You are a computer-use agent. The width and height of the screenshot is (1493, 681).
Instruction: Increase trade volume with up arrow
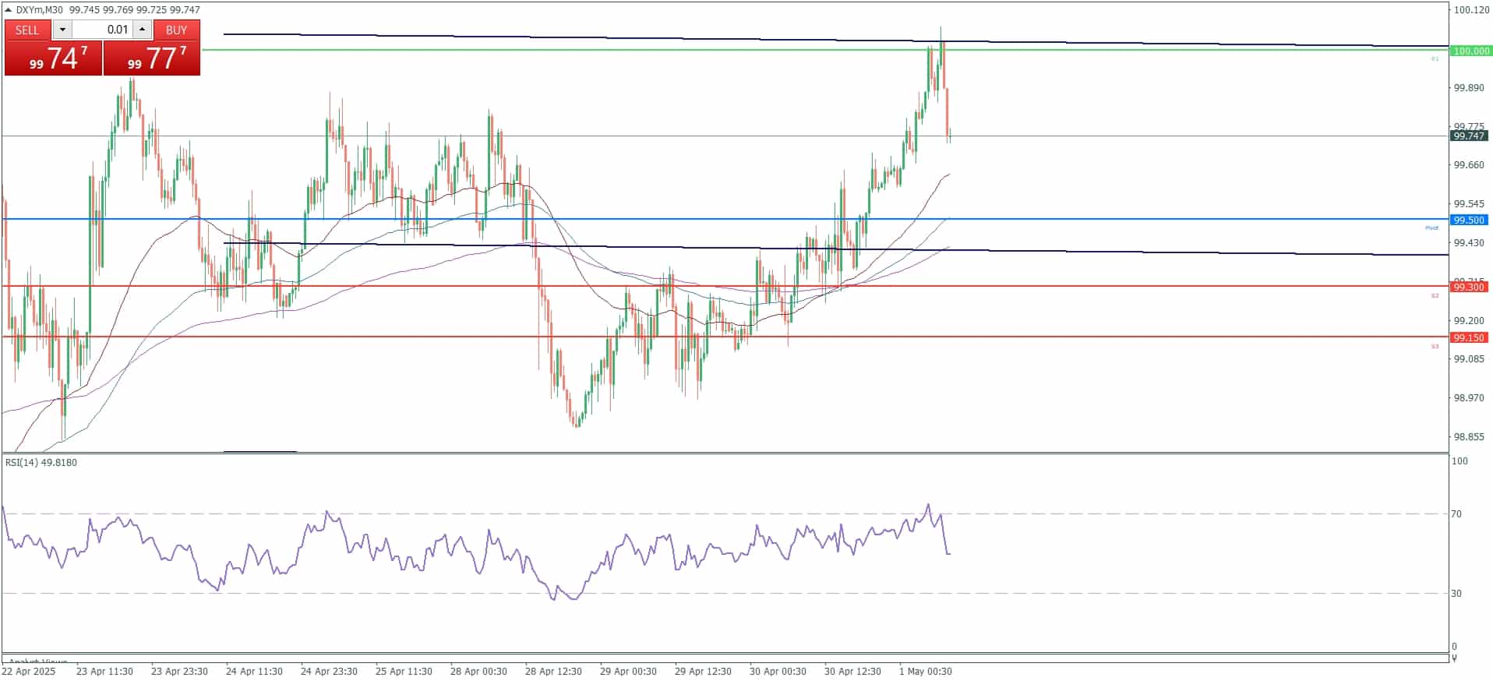click(x=142, y=30)
